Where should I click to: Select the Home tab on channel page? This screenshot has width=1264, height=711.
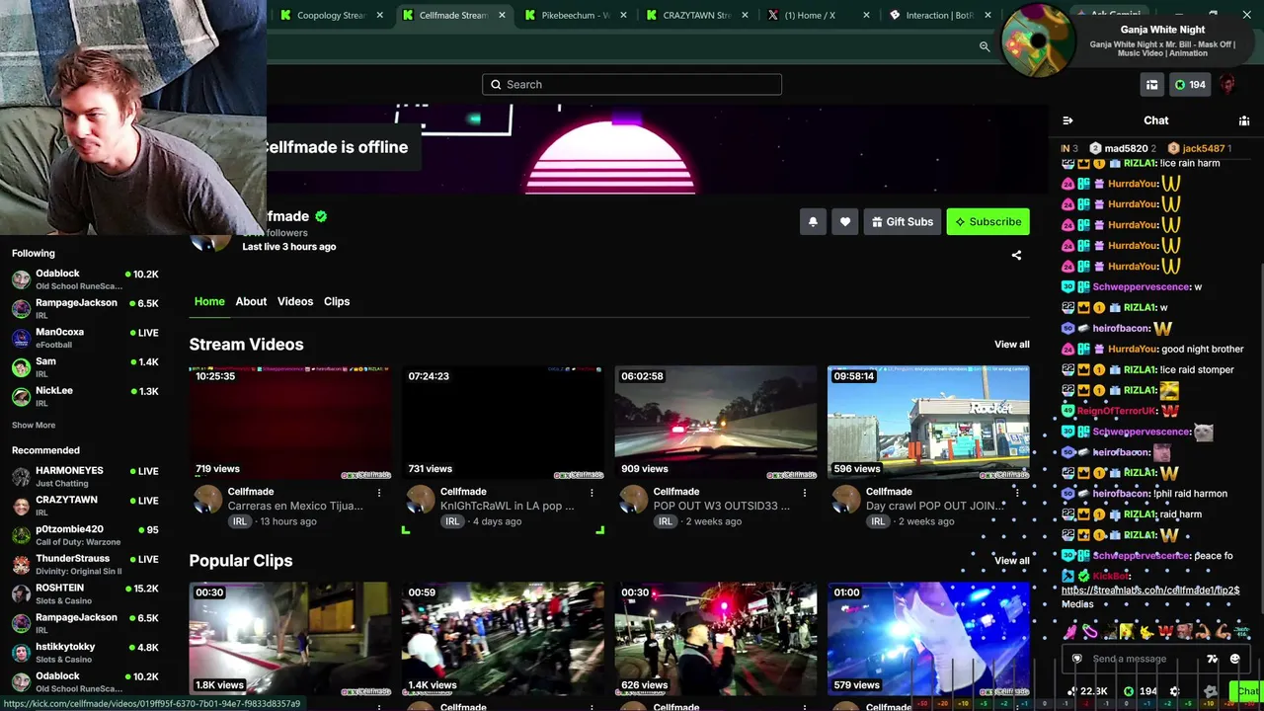point(209,301)
